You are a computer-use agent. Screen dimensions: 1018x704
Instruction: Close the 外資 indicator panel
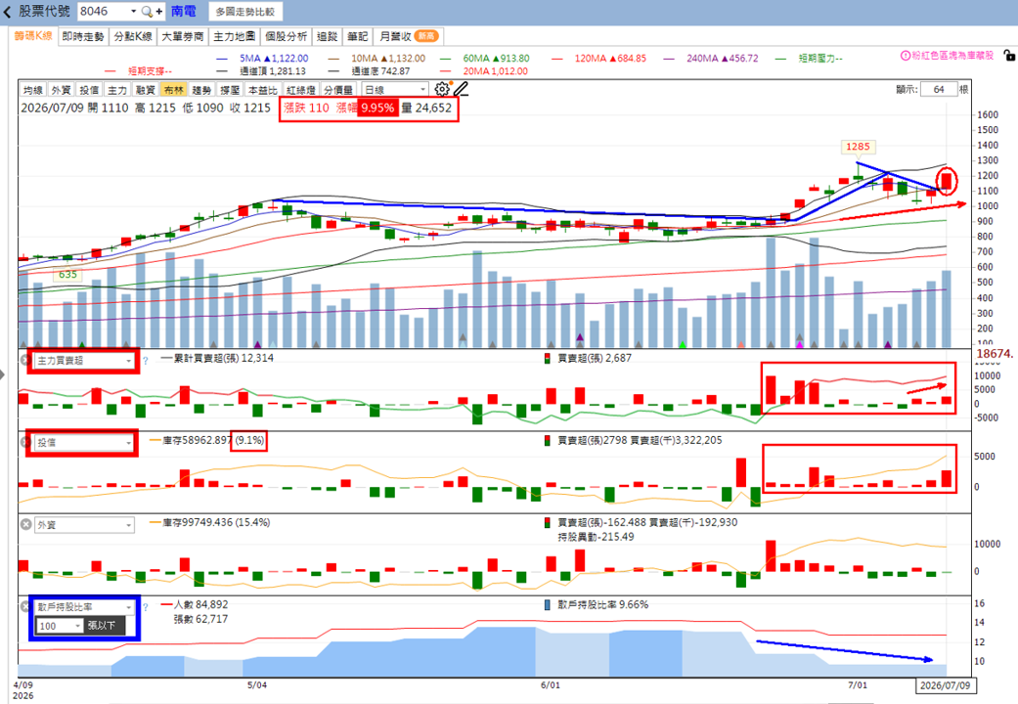[26, 525]
